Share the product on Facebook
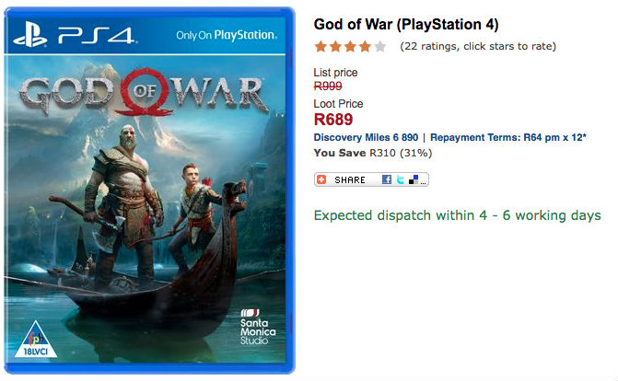 (388, 179)
